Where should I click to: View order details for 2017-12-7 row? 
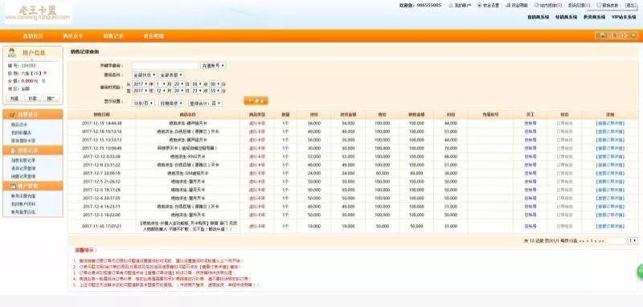(610, 174)
